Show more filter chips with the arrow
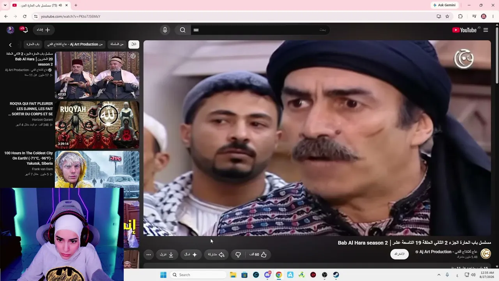 10,44
